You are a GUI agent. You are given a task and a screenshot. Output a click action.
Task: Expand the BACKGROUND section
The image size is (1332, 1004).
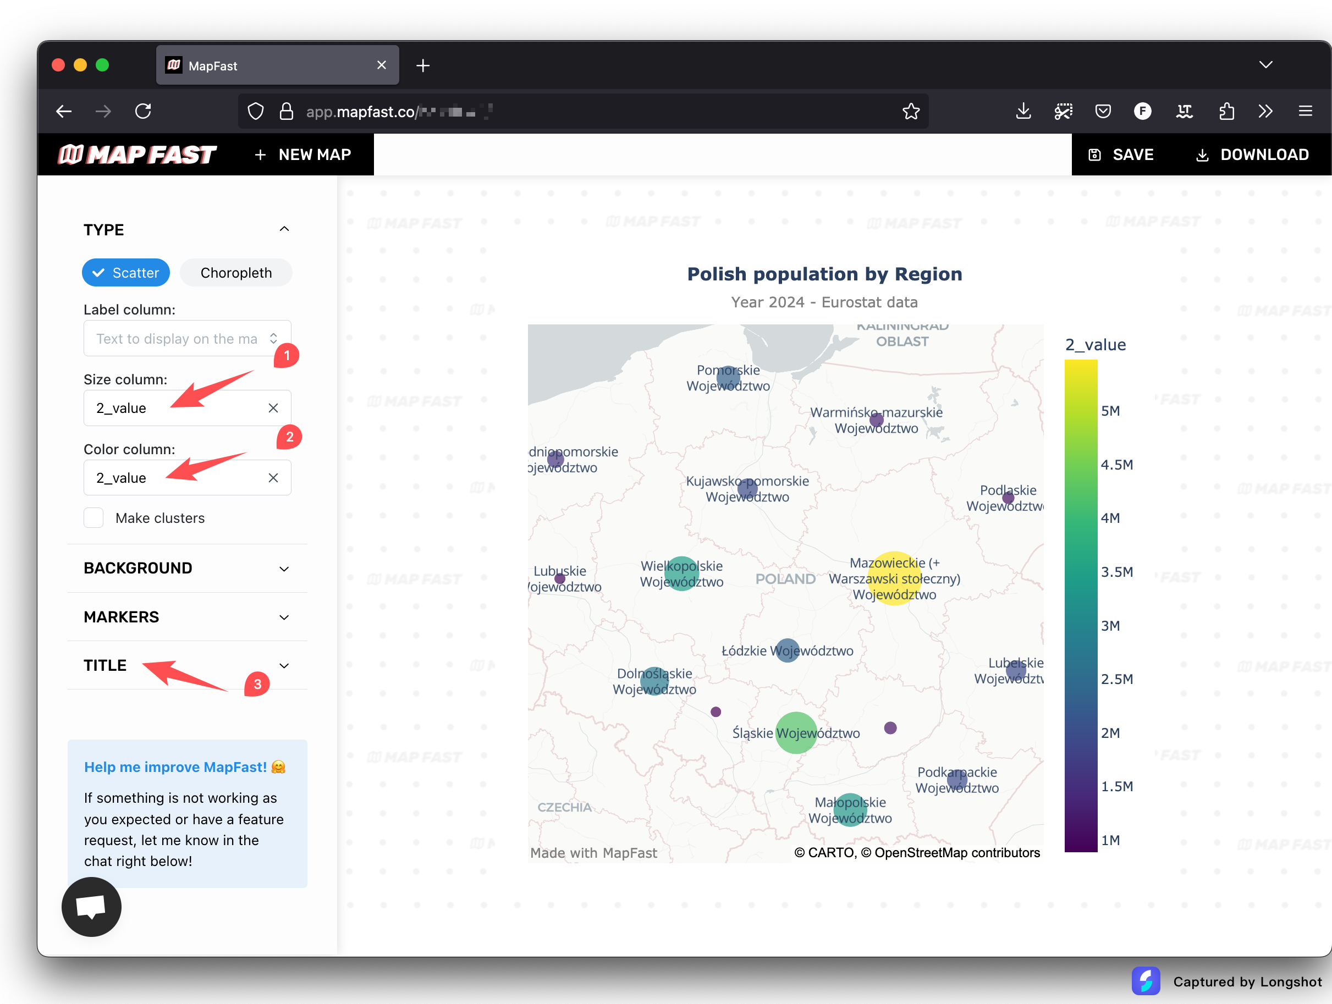point(188,568)
